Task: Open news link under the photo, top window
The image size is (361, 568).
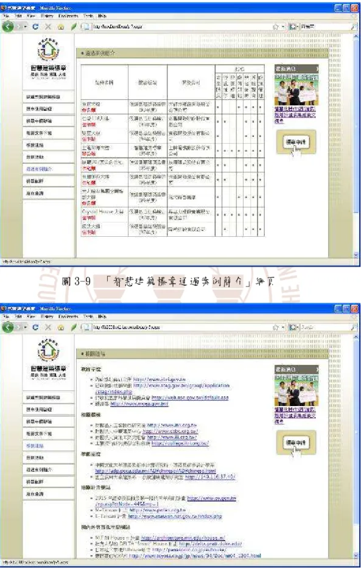Action: point(295,115)
